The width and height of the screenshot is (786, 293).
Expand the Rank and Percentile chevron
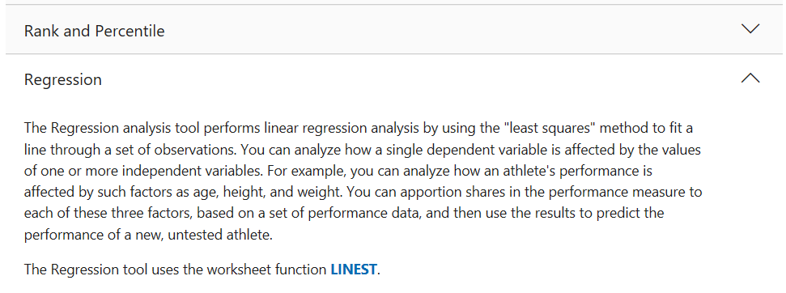(750, 29)
